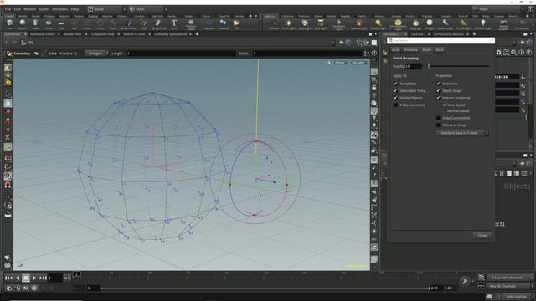Add an Environment Light from shelf
Viewport: 536px width, 301px height.
(398, 24)
